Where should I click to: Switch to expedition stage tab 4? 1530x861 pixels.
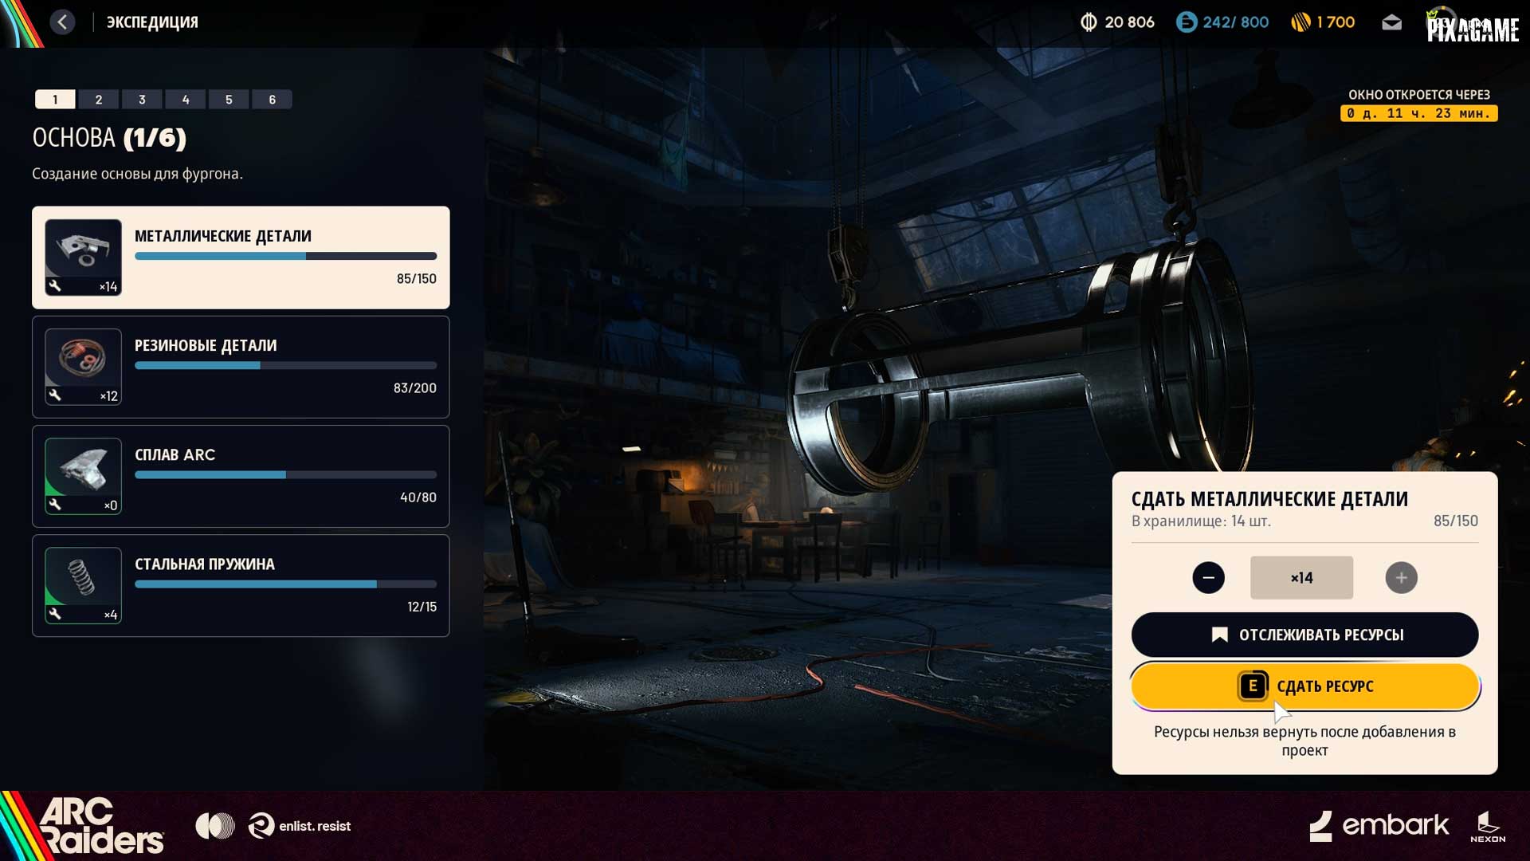[186, 99]
